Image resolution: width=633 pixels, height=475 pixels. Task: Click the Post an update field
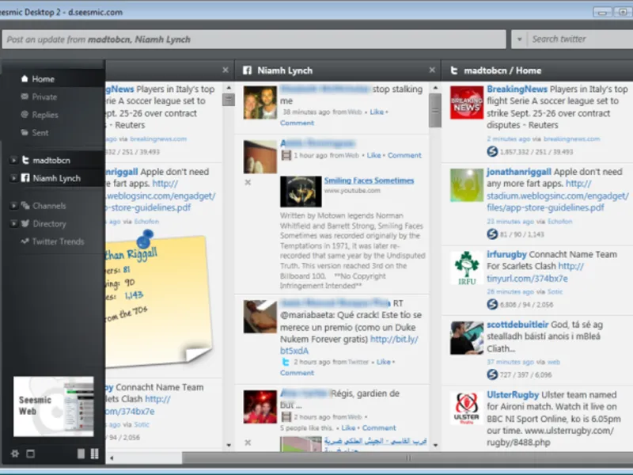(254, 40)
